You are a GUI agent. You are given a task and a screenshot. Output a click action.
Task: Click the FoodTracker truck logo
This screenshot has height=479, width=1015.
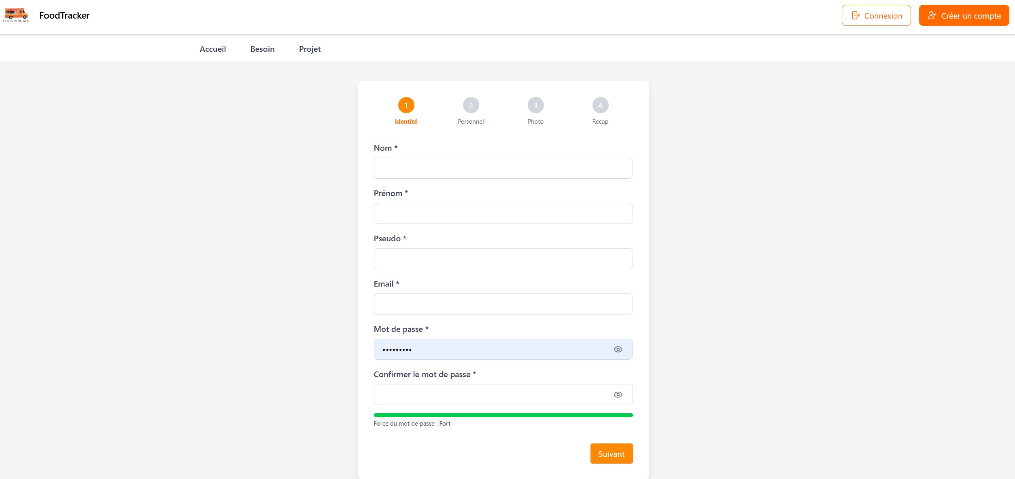pos(16,15)
